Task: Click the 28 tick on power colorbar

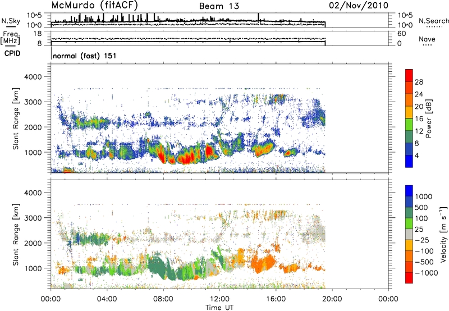Action: pos(419,82)
